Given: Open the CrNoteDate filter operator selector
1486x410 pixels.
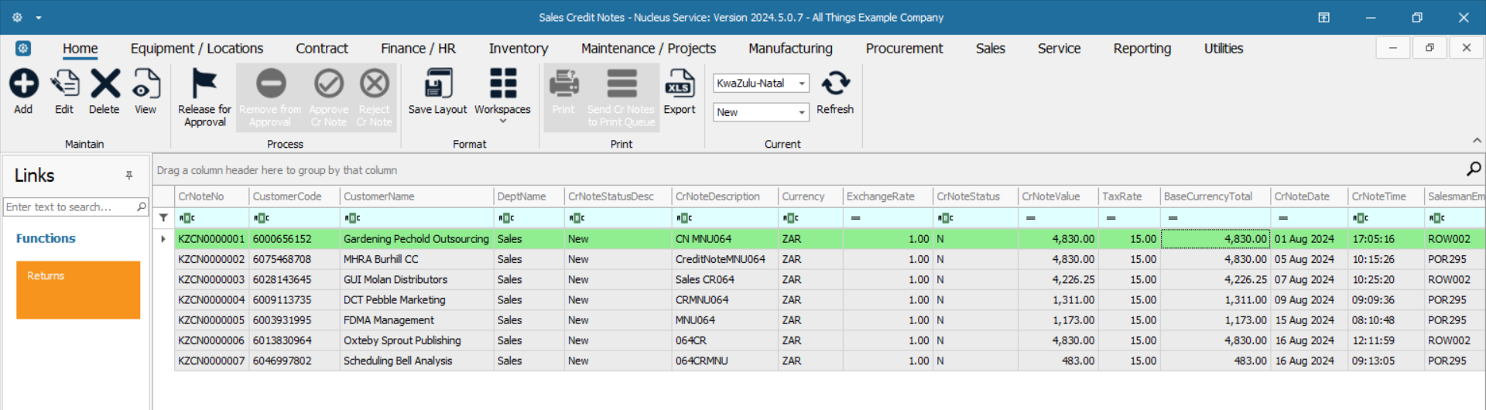Looking at the screenshot, I should coord(1283,218).
